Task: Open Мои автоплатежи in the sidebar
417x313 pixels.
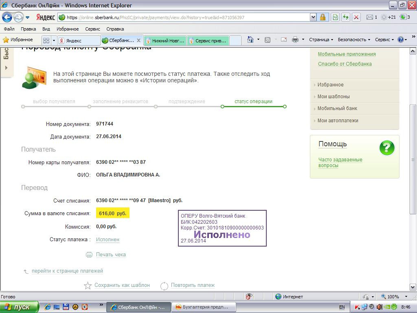Action: [338, 121]
